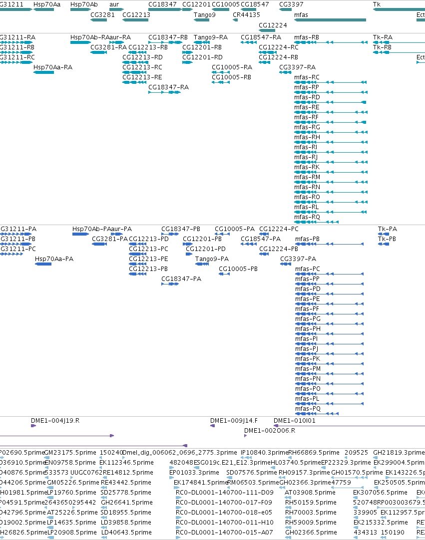Screen dimensions: 425x540
Task: Select the mfas-RH transcript label
Action: click(x=307, y=137)
